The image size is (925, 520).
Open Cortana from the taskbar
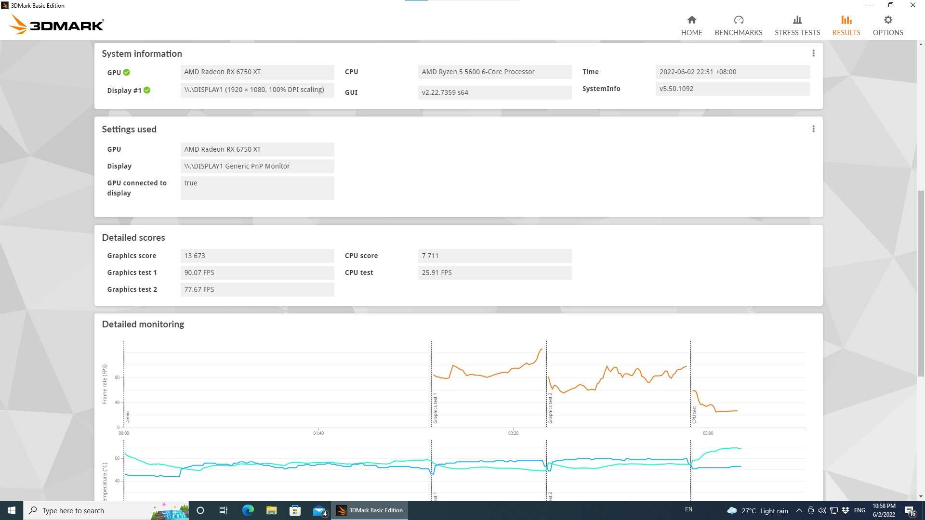pyautogui.click(x=200, y=510)
